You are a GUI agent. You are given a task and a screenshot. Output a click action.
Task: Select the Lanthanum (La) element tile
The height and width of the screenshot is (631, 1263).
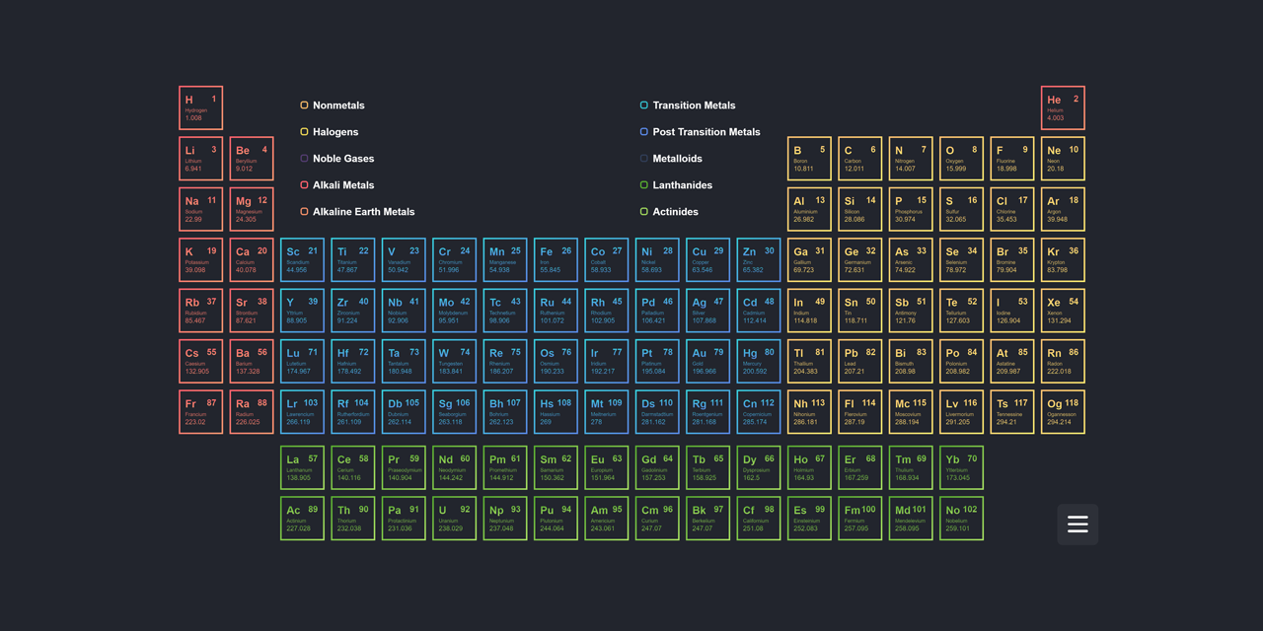(x=302, y=468)
